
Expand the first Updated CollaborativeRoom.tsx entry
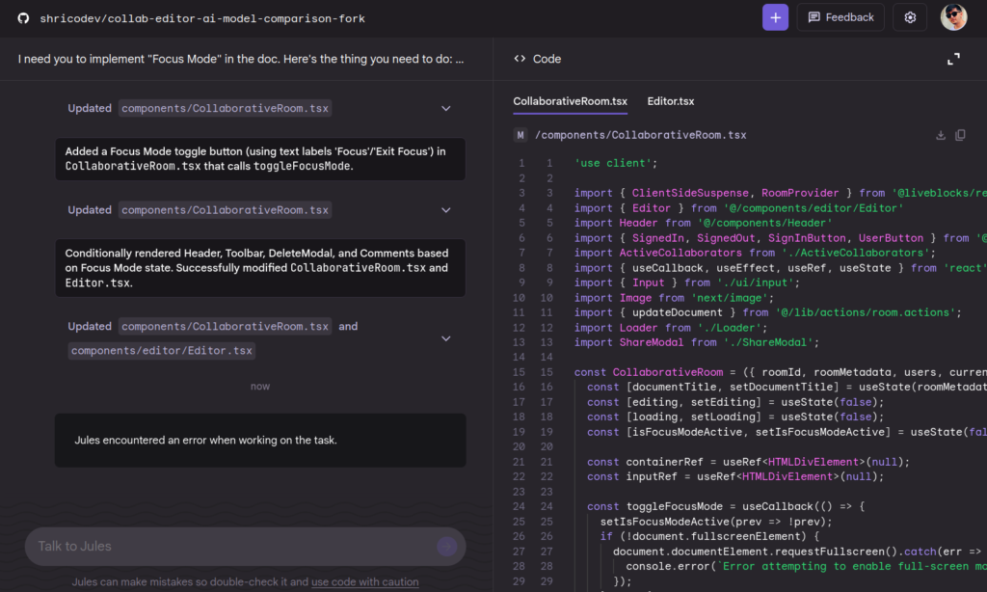click(x=445, y=108)
